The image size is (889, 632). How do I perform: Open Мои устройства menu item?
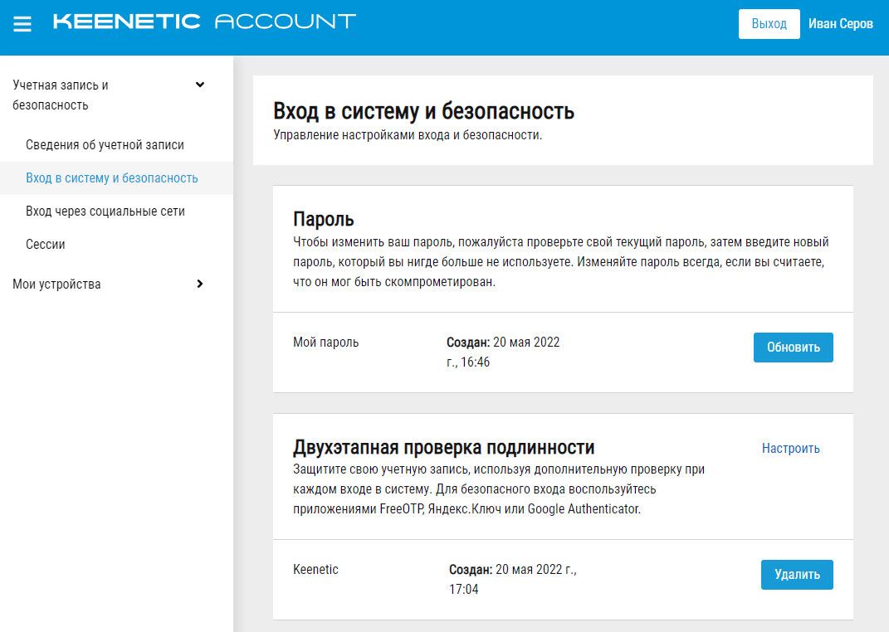click(56, 284)
